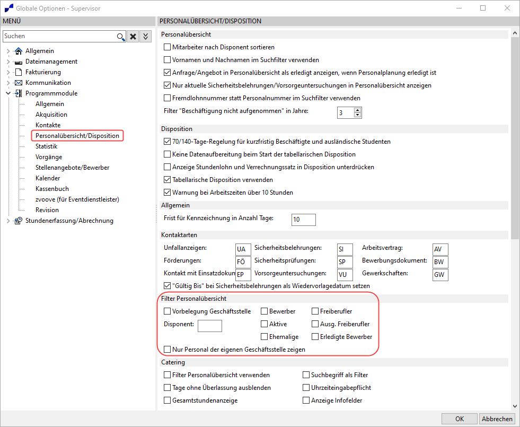Expand the Fakturierung tree node
520x427 pixels.
point(8,72)
